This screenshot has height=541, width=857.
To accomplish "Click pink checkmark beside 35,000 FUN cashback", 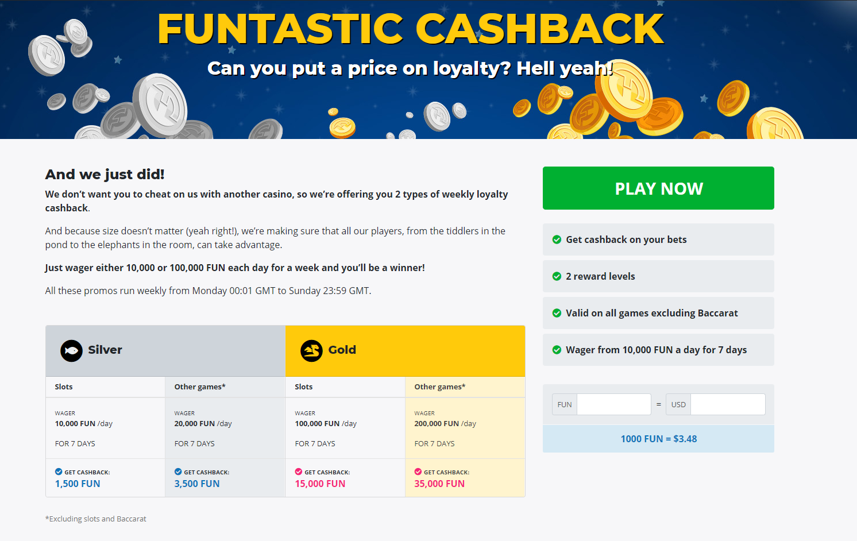I will tap(418, 472).
